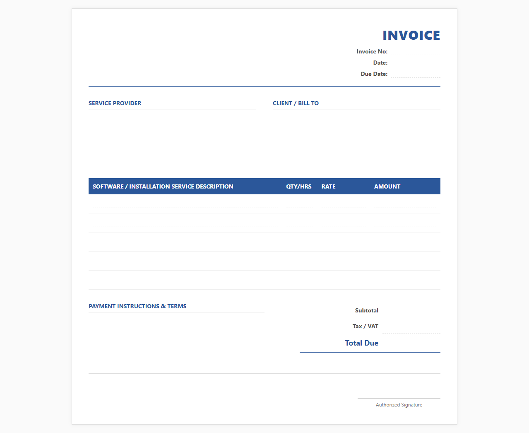Click the Total Due label

(362, 343)
